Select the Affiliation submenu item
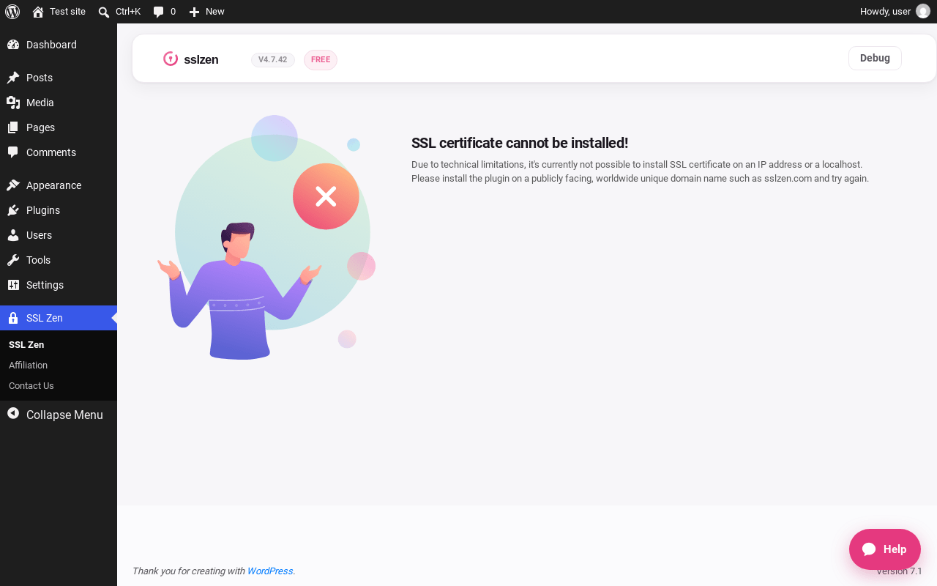This screenshot has width=937, height=586. tap(28, 365)
